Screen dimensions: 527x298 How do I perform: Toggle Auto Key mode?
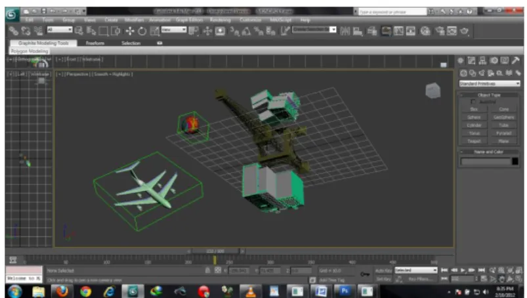coord(383,270)
